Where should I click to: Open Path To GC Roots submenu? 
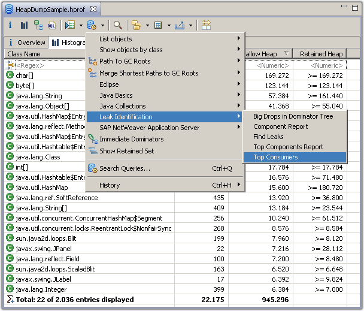165,61
